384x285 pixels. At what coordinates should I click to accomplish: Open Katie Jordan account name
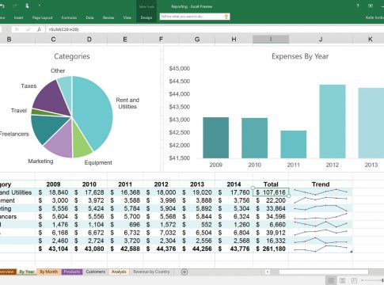(374, 17)
